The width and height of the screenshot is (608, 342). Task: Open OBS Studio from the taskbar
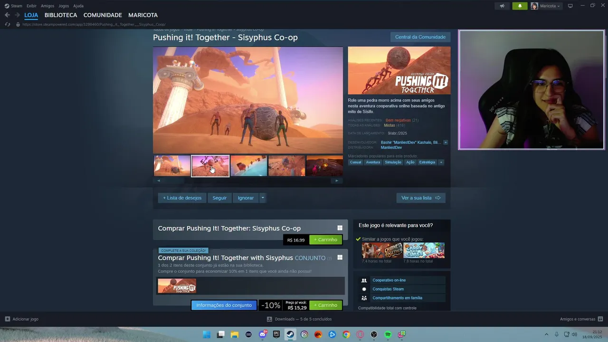tap(374, 335)
